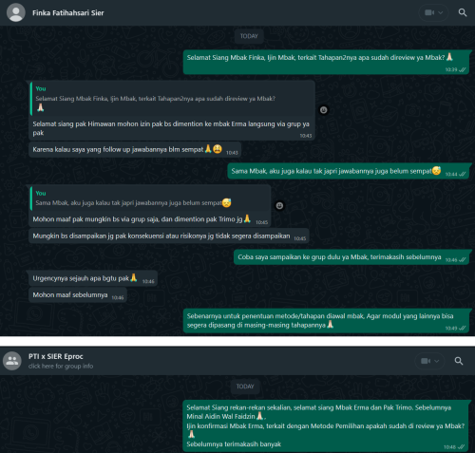
Task: Jump to quoted 'Sama Mbak, aku juga' message
Action: (150, 198)
